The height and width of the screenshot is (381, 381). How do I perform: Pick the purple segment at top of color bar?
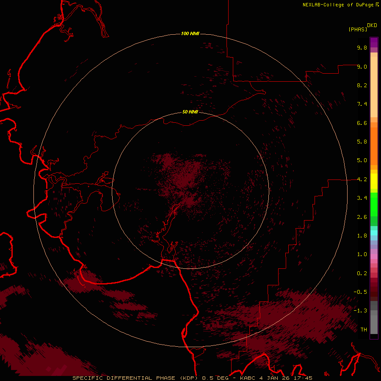(x=374, y=42)
